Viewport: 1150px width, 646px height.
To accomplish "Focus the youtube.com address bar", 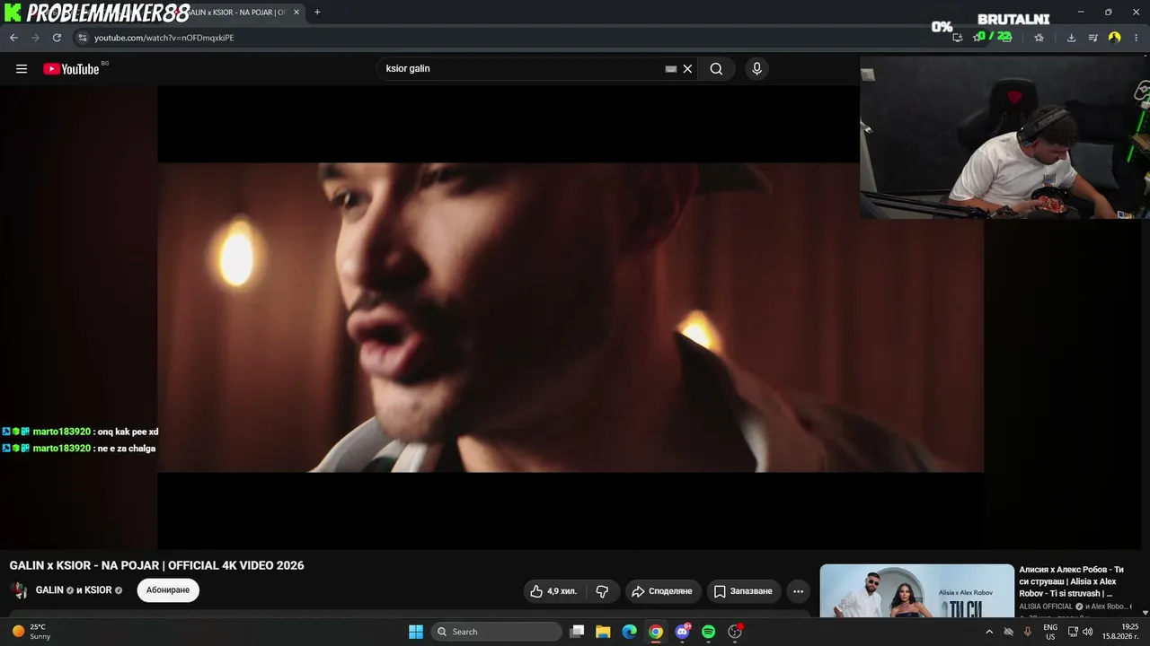I will coord(503,38).
